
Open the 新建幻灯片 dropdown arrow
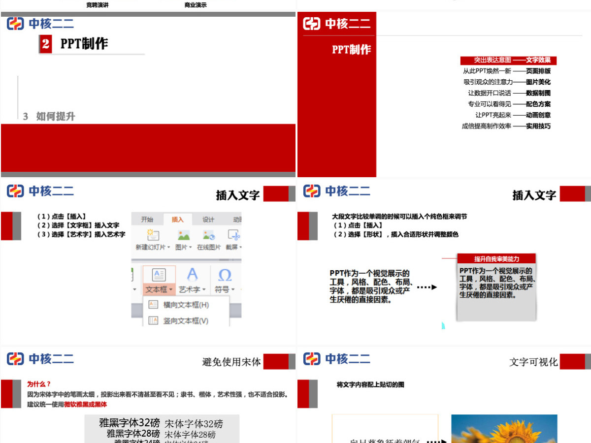169,248
